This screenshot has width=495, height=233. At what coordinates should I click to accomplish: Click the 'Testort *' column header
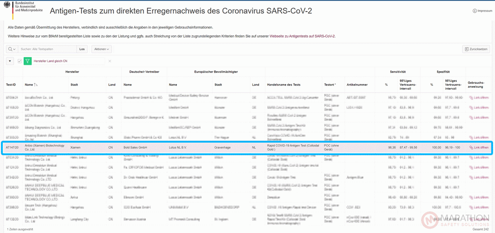[330, 85]
